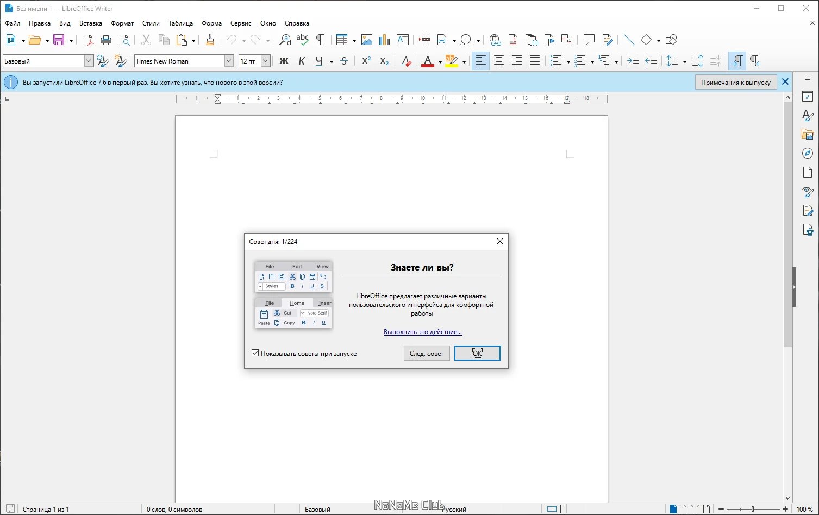This screenshot has width=819, height=515.
Task: Open the Формат menu
Action: point(122,23)
